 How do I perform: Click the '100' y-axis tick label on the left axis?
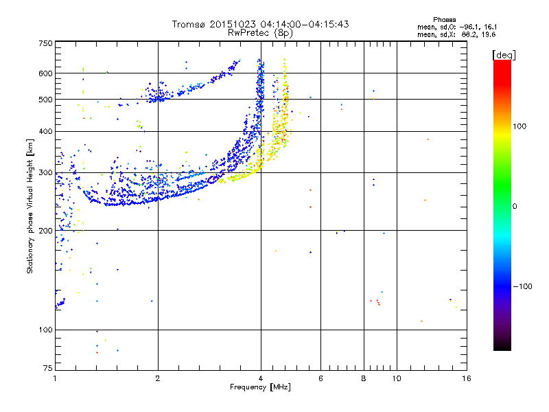pos(45,330)
